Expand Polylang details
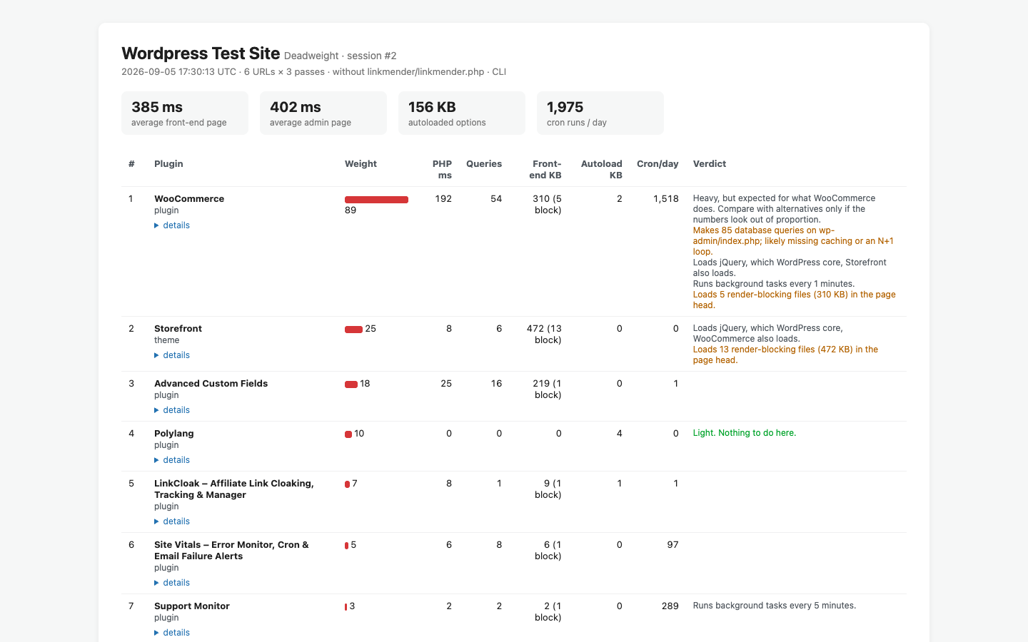This screenshot has width=1028, height=642. click(172, 460)
